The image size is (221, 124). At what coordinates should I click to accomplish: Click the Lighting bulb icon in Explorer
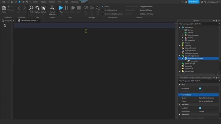183,45
